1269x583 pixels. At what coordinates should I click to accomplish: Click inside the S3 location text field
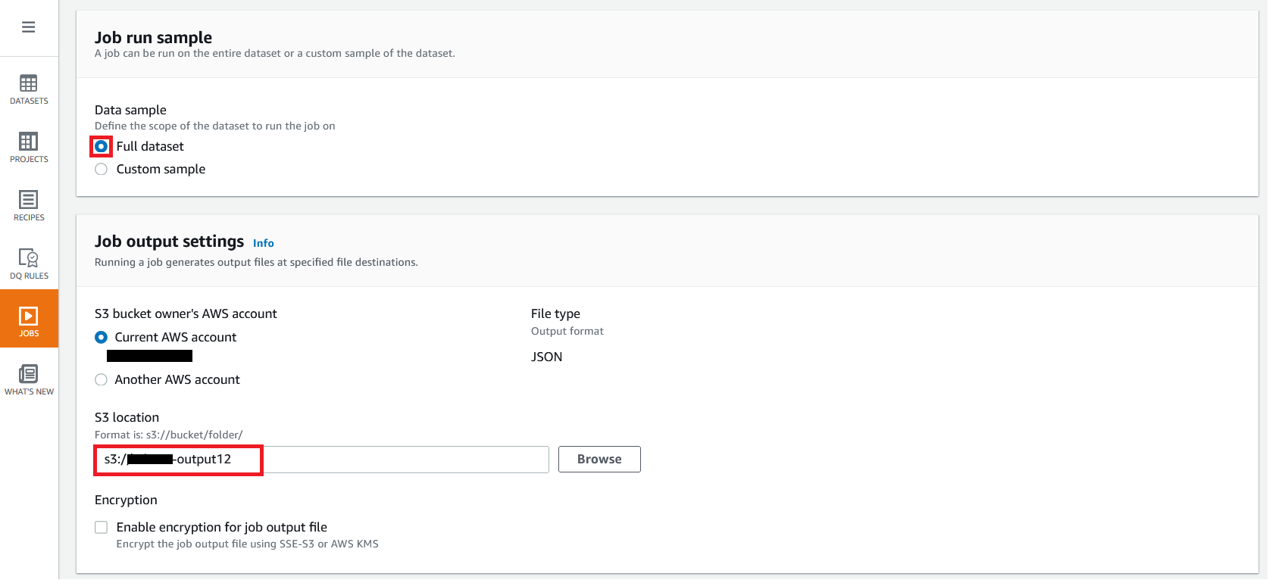tap(402, 460)
